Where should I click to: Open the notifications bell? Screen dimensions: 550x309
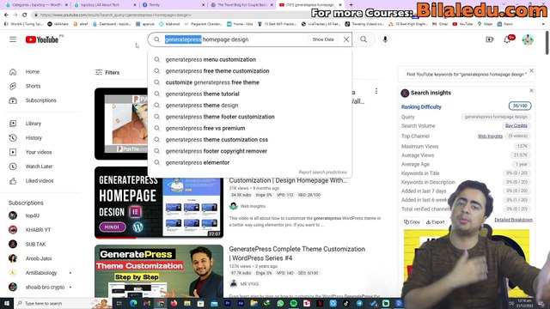tap(507, 39)
